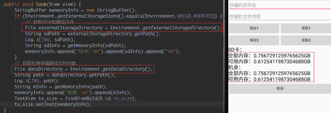Click the 读取1 button

306,28
